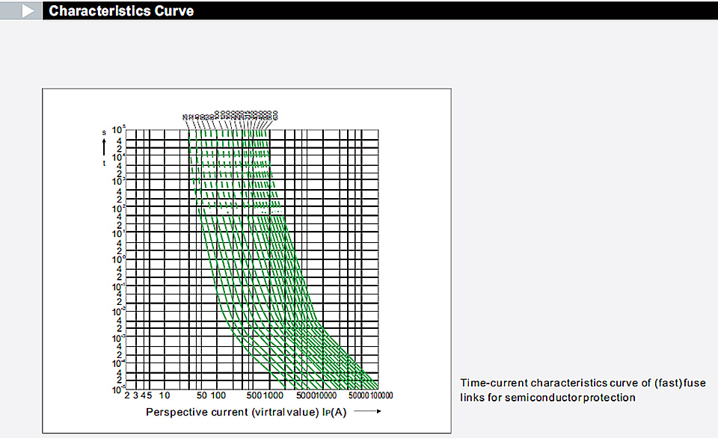Click the 100000 tick label on current axis
The height and width of the screenshot is (438, 718).
point(381,395)
